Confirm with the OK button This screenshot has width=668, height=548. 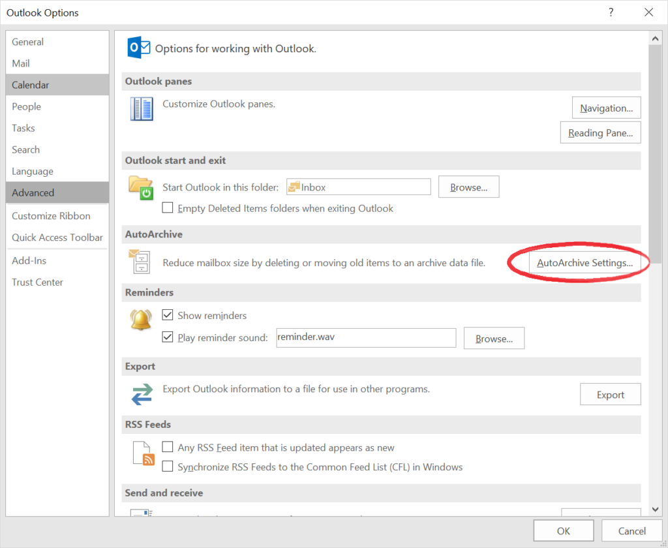pyautogui.click(x=563, y=530)
